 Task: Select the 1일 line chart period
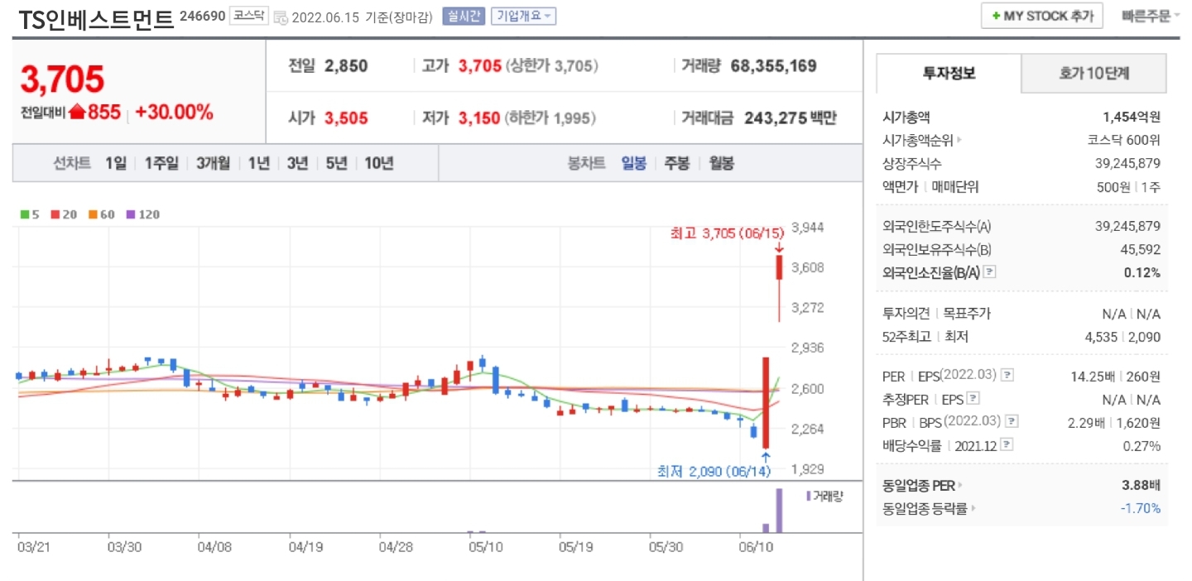pyautogui.click(x=116, y=163)
